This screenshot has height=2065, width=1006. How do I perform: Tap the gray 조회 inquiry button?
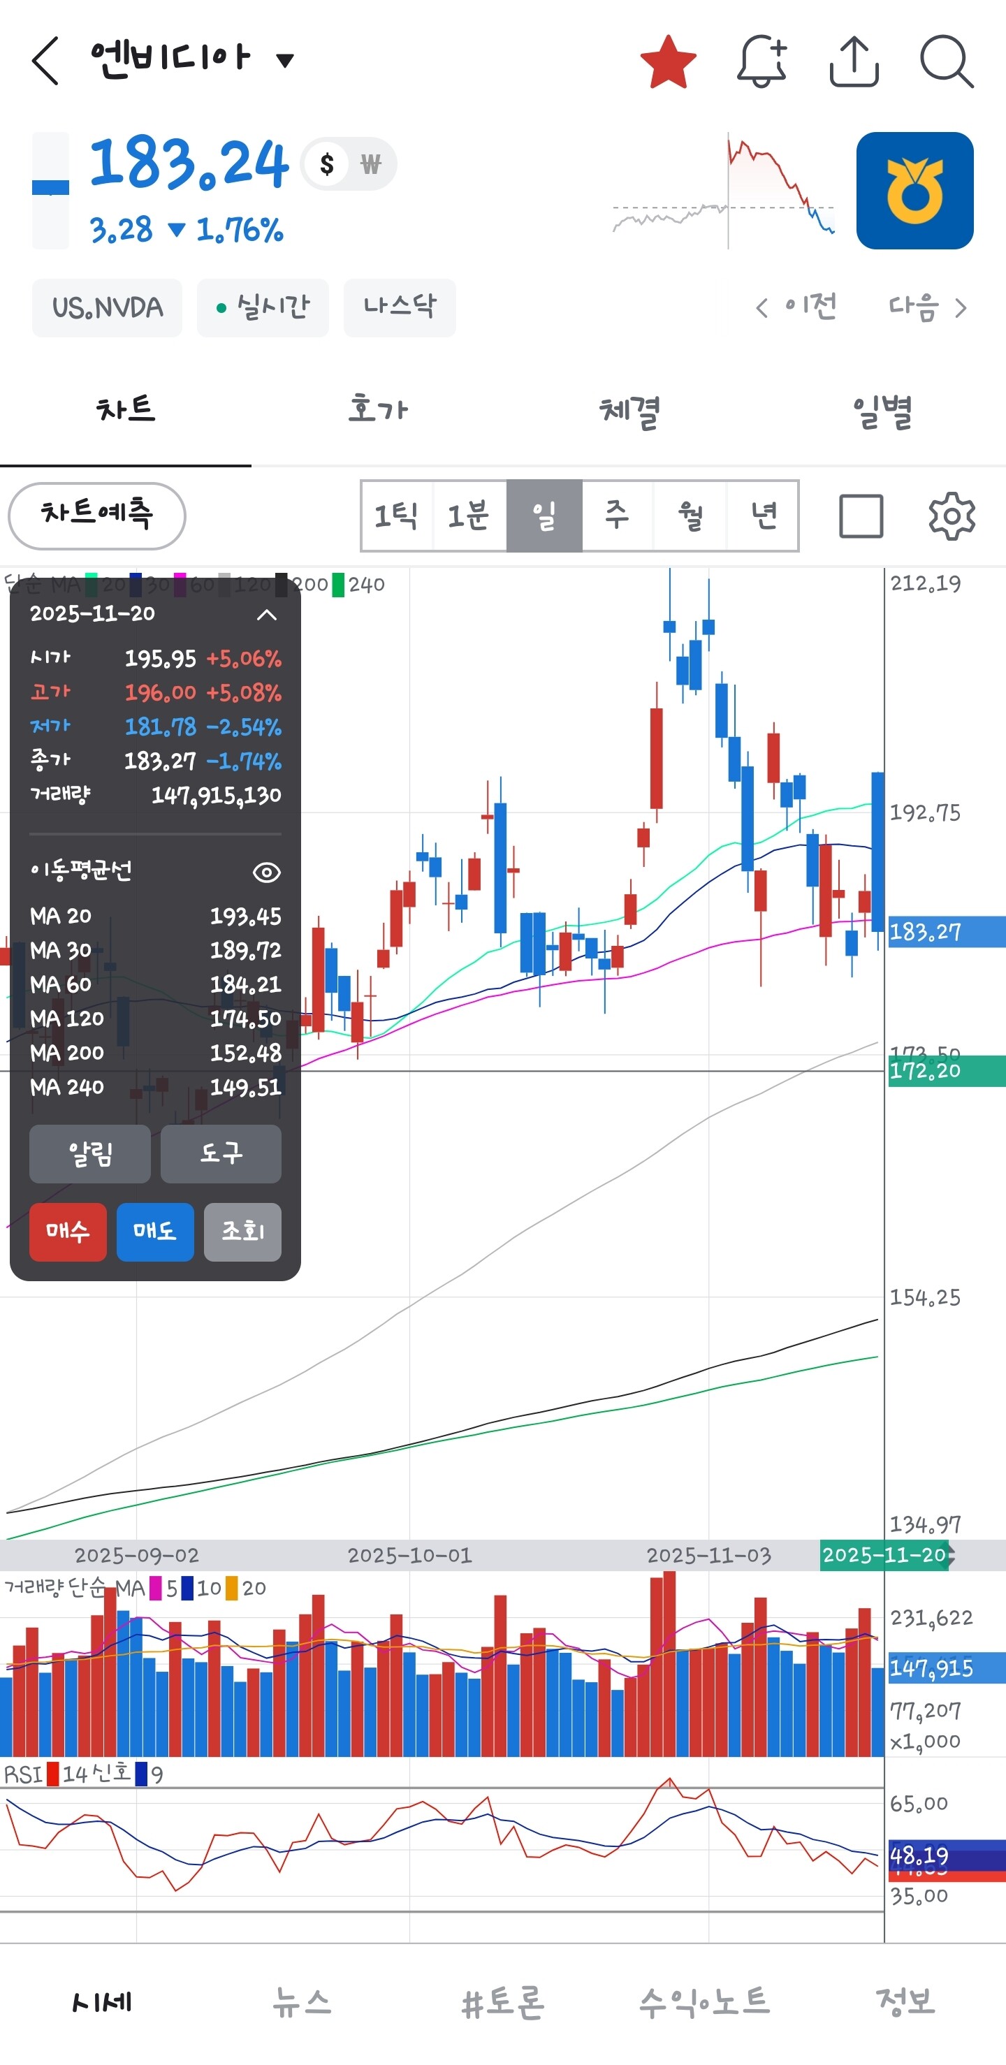(242, 1232)
